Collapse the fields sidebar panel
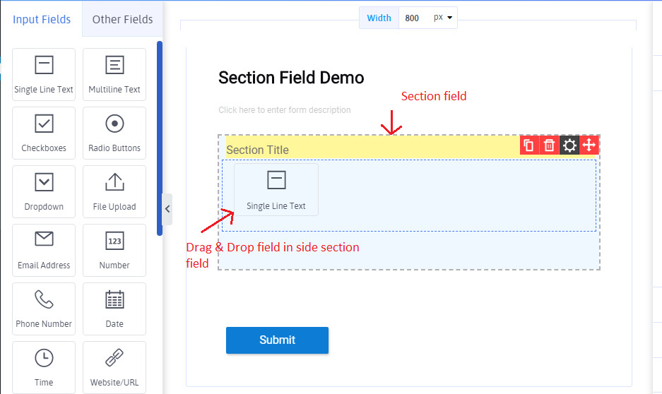 click(x=167, y=209)
